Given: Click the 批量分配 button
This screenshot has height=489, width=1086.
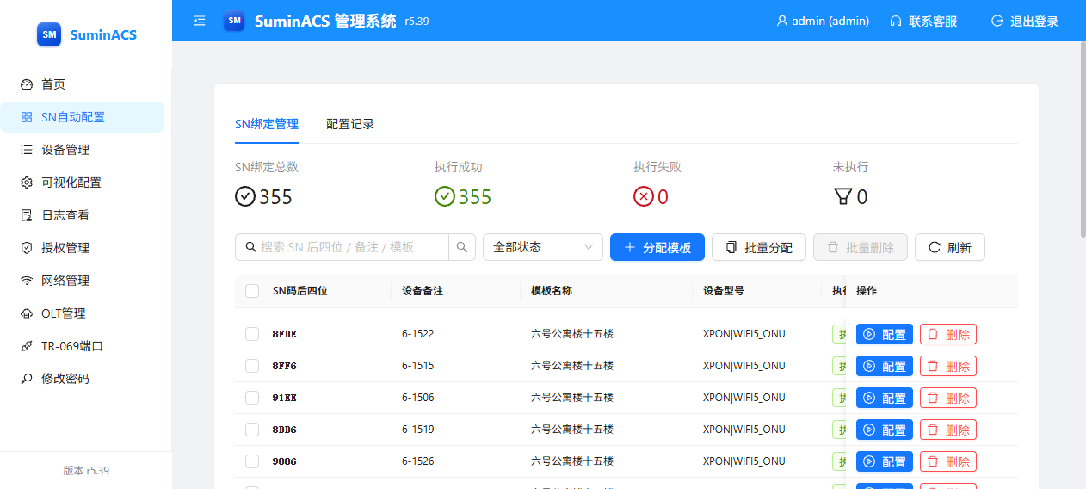Looking at the screenshot, I should 759,247.
